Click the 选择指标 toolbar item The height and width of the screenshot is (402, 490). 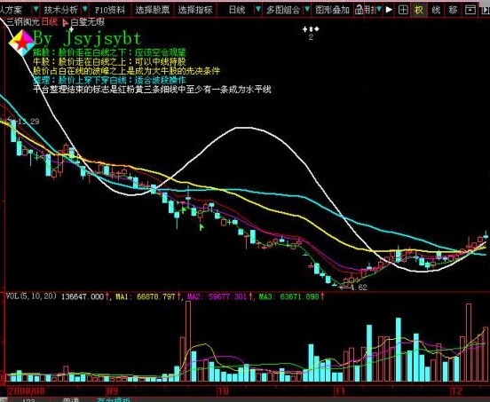195,10
